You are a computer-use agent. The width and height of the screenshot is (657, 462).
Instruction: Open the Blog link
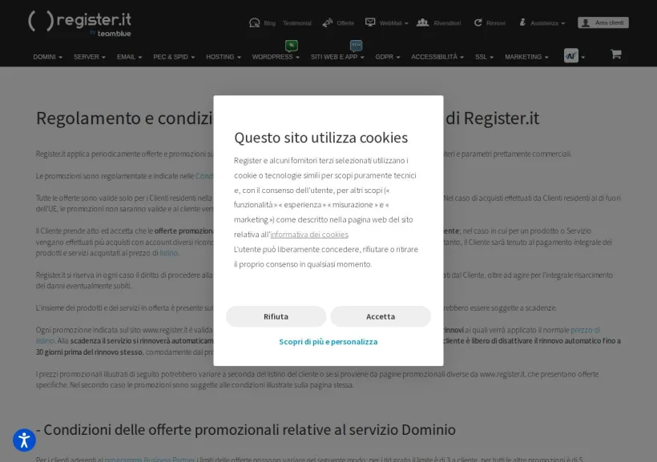tap(270, 23)
